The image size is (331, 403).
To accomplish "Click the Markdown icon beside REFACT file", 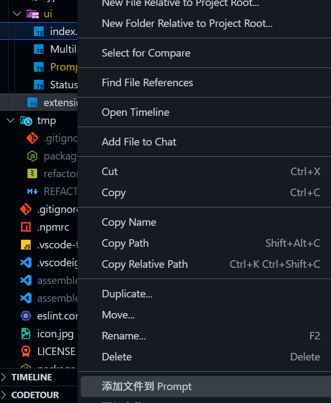I will pyautogui.click(x=32, y=191).
